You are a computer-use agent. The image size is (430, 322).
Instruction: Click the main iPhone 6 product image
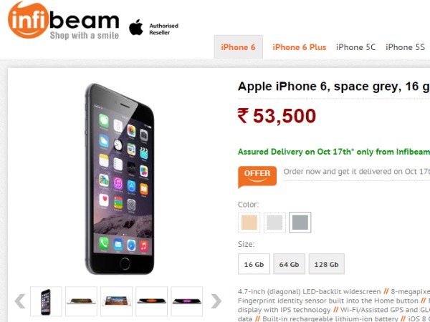click(x=120, y=179)
